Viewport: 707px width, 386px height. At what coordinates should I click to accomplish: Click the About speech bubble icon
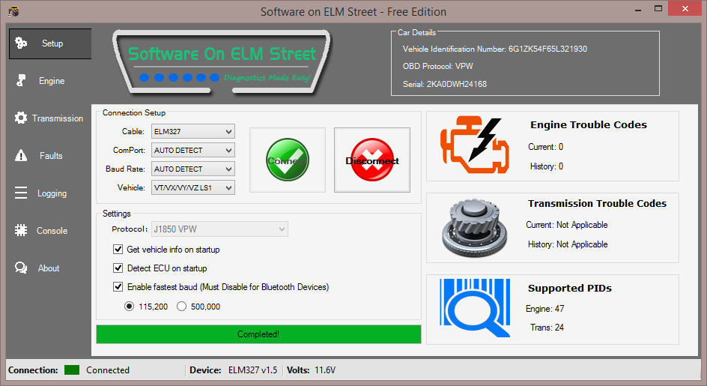21,268
